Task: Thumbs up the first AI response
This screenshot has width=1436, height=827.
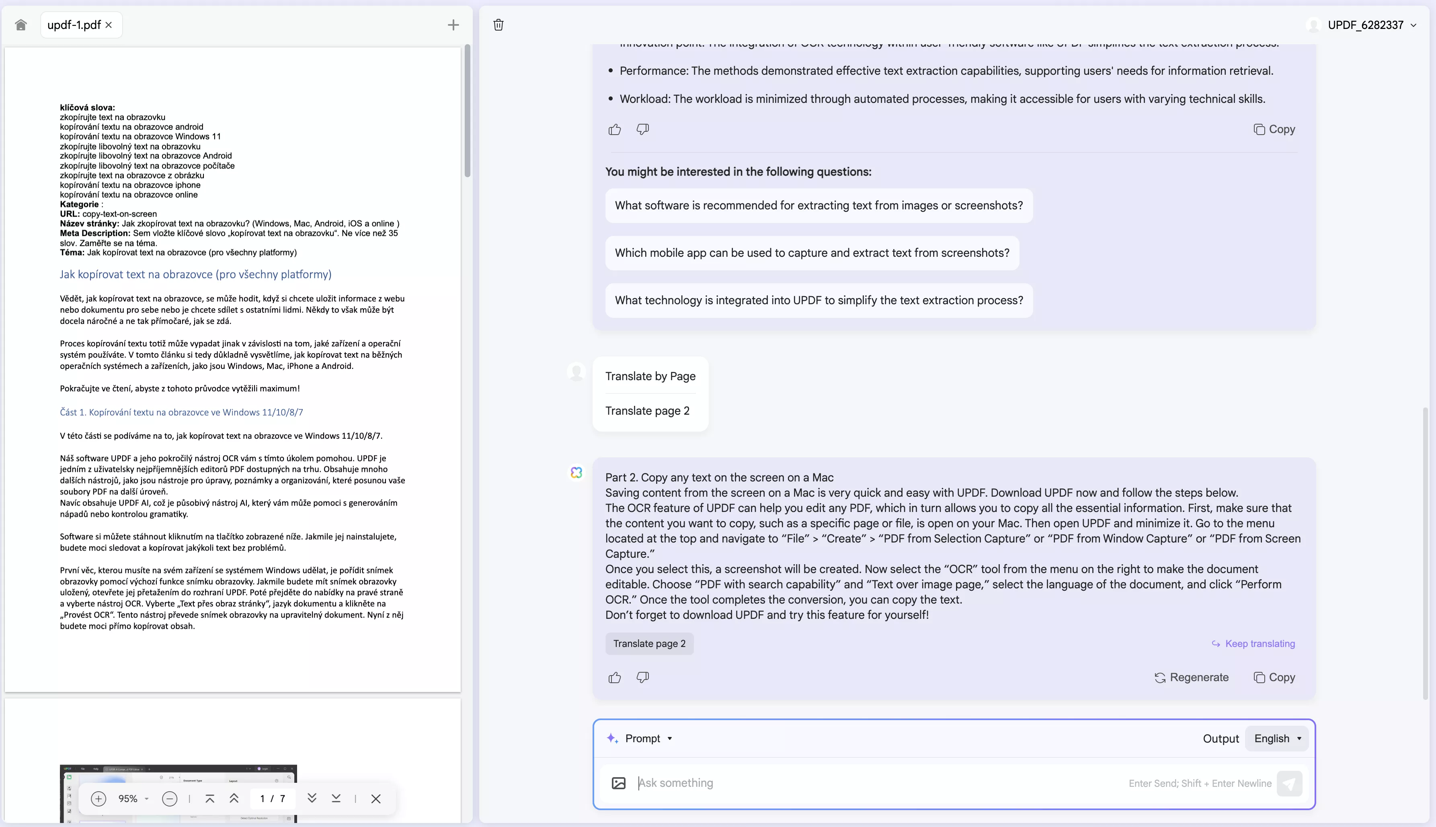Action: pos(615,129)
